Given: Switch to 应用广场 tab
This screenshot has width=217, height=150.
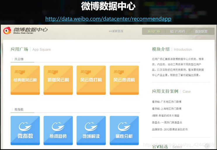Looking at the screenshot, I should (154, 32).
